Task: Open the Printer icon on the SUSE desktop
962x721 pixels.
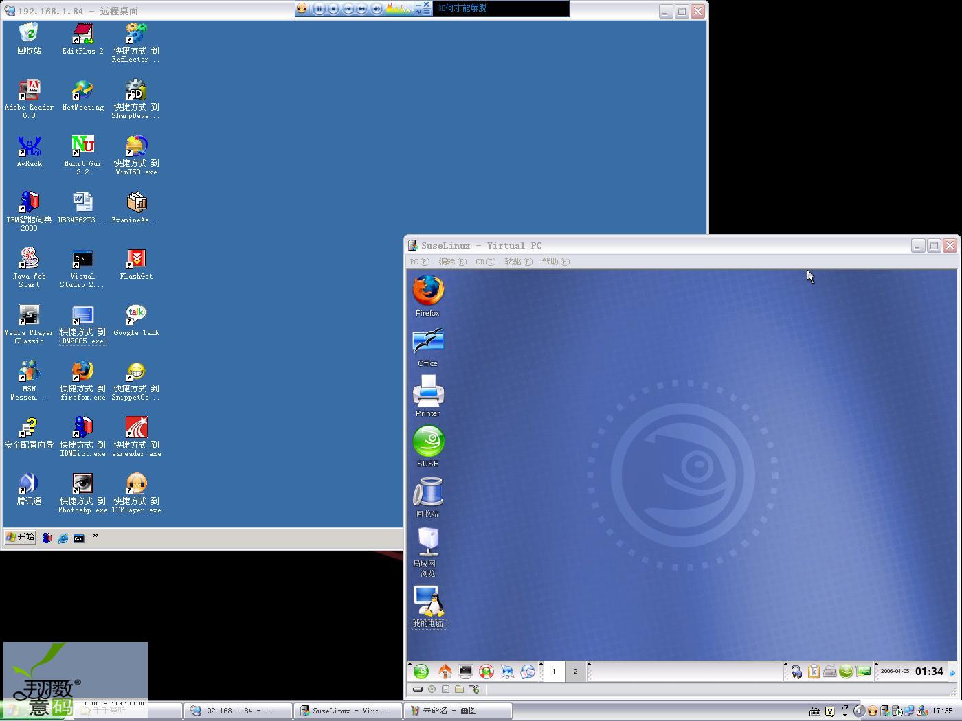Action: coord(427,397)
